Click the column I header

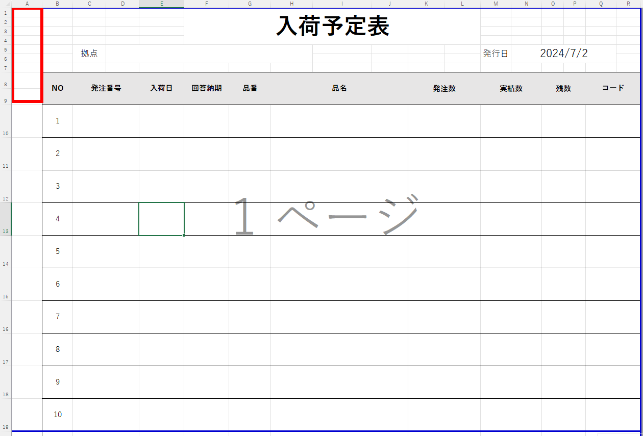tap(342, 4)
